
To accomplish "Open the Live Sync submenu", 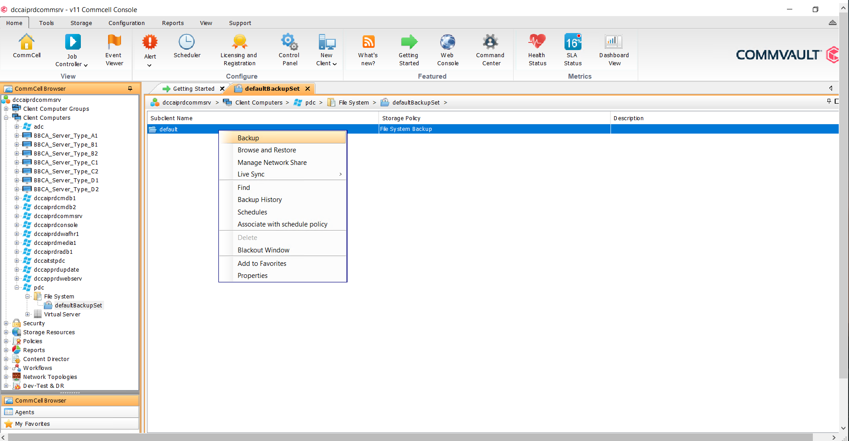I will pos(282,174).
